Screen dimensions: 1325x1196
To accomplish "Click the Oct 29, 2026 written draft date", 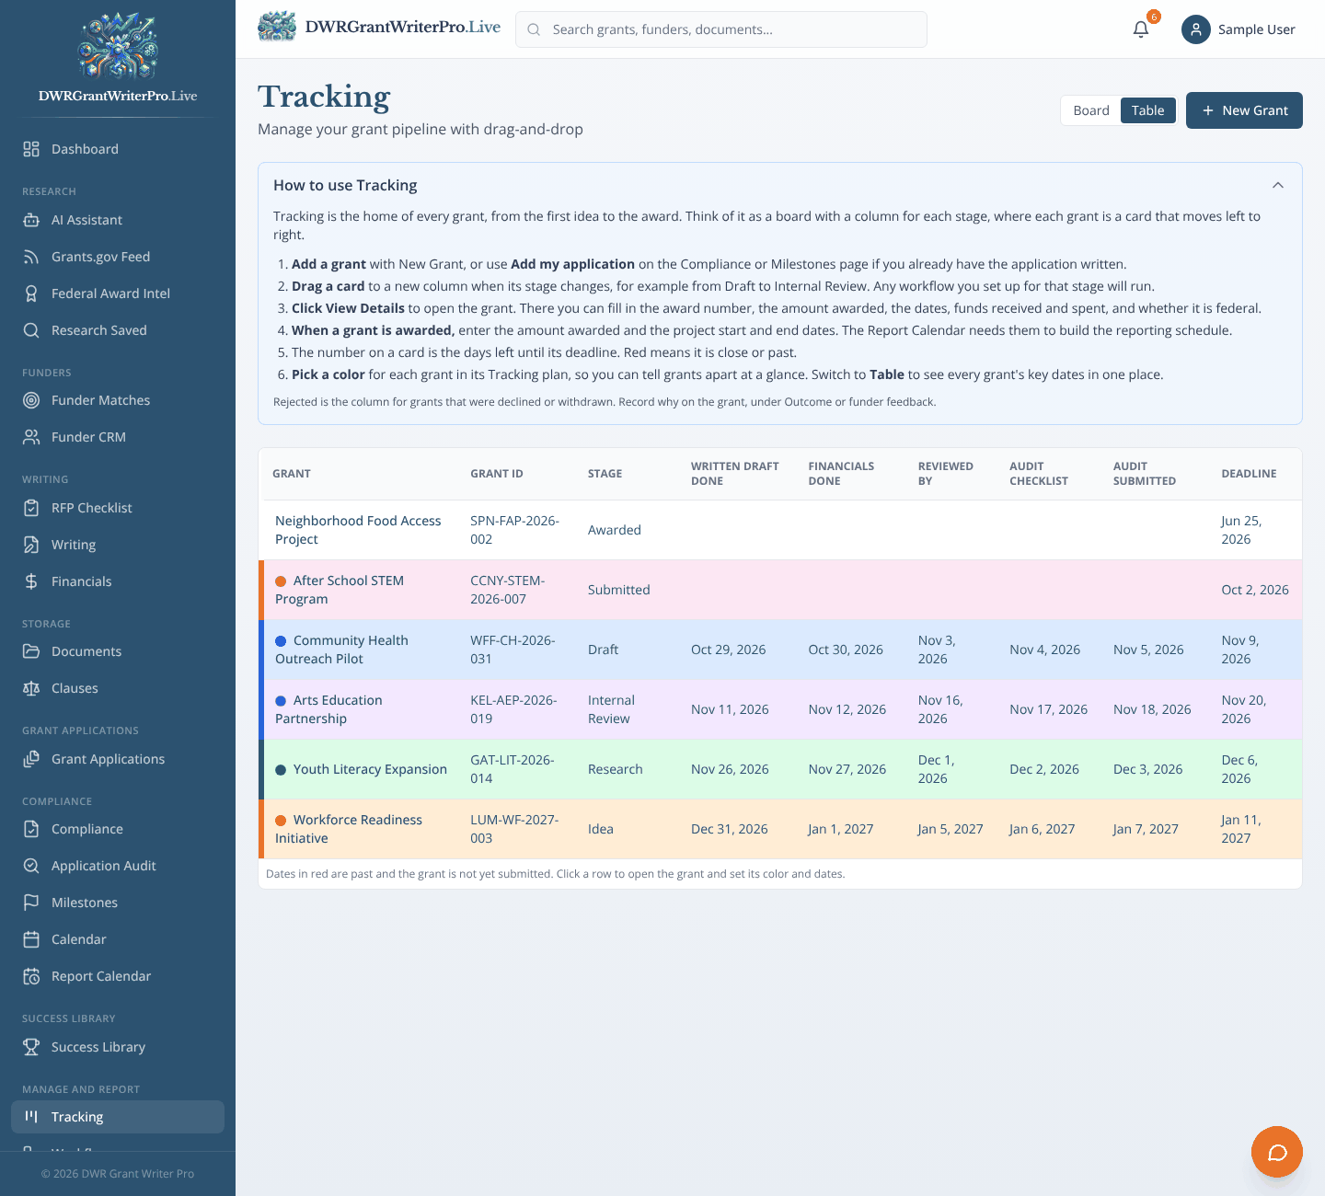I will pyautogui.click(x=728, y=650).
